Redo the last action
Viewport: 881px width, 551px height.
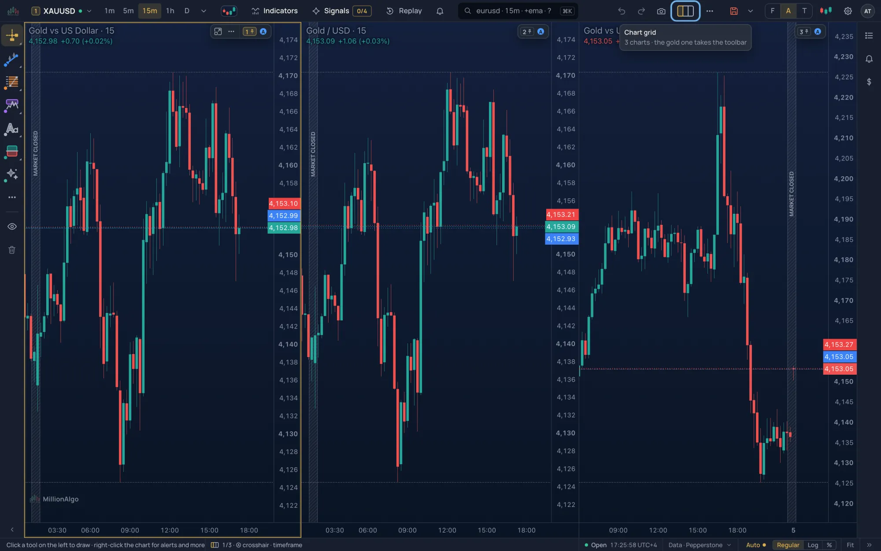point(641,11)
